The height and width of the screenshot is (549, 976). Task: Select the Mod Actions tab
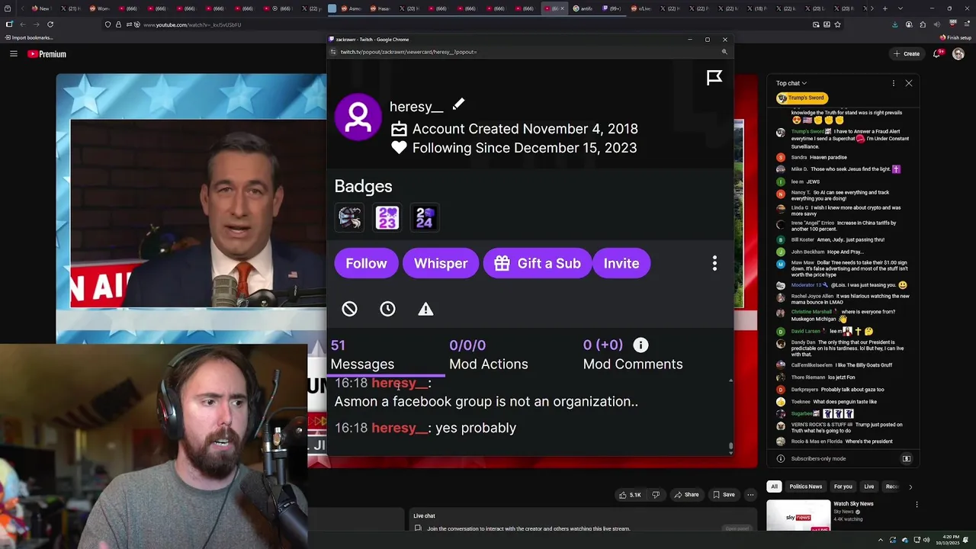click(x=488, y=355)
